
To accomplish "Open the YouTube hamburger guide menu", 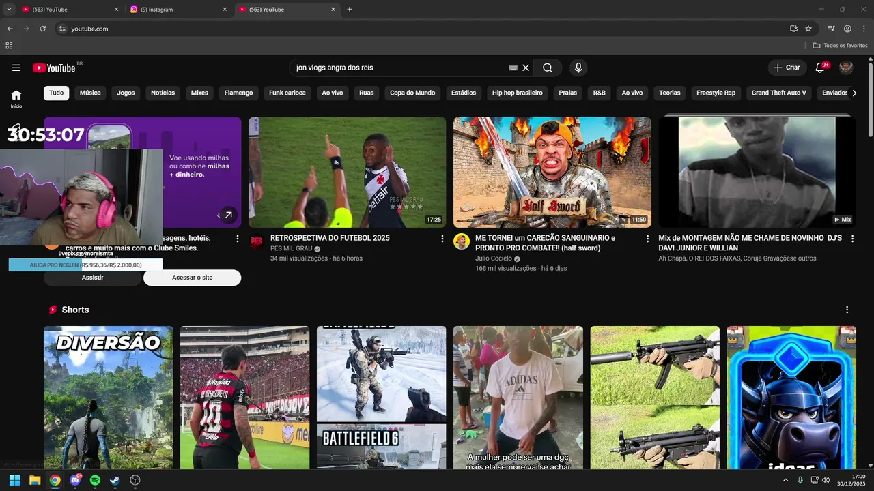I will (x=16, y=68).
